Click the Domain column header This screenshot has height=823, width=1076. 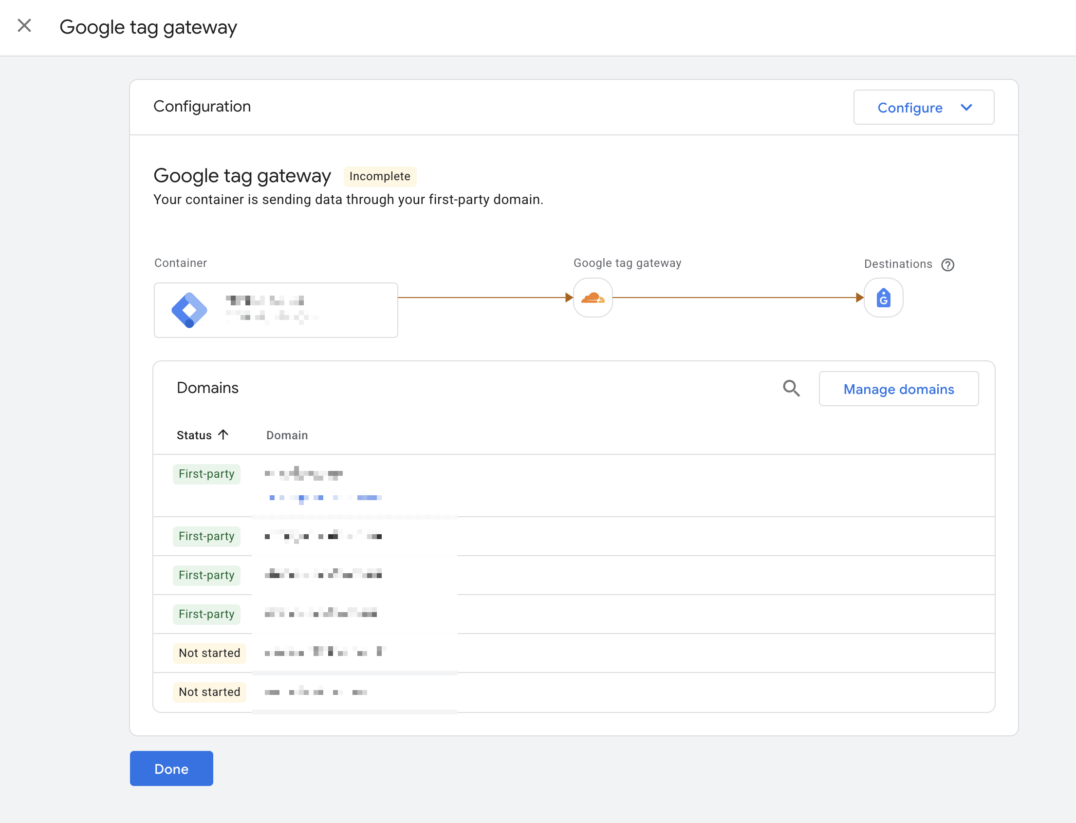[x=287, y=435]
